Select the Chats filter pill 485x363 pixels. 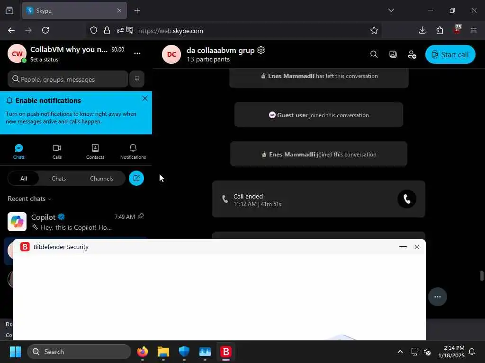(x=59, y=178)
